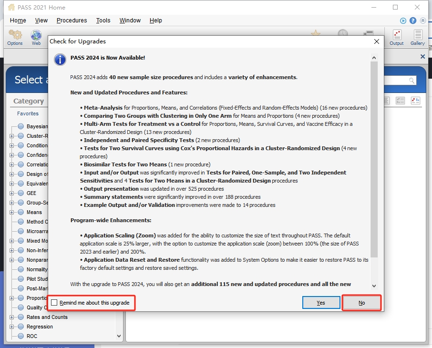Image resolution: width=432 pixels, height=348 pixels.
Task: Select the view icon with red dots and blue bars
Action: pyautogui.click(x=415, y=101)
